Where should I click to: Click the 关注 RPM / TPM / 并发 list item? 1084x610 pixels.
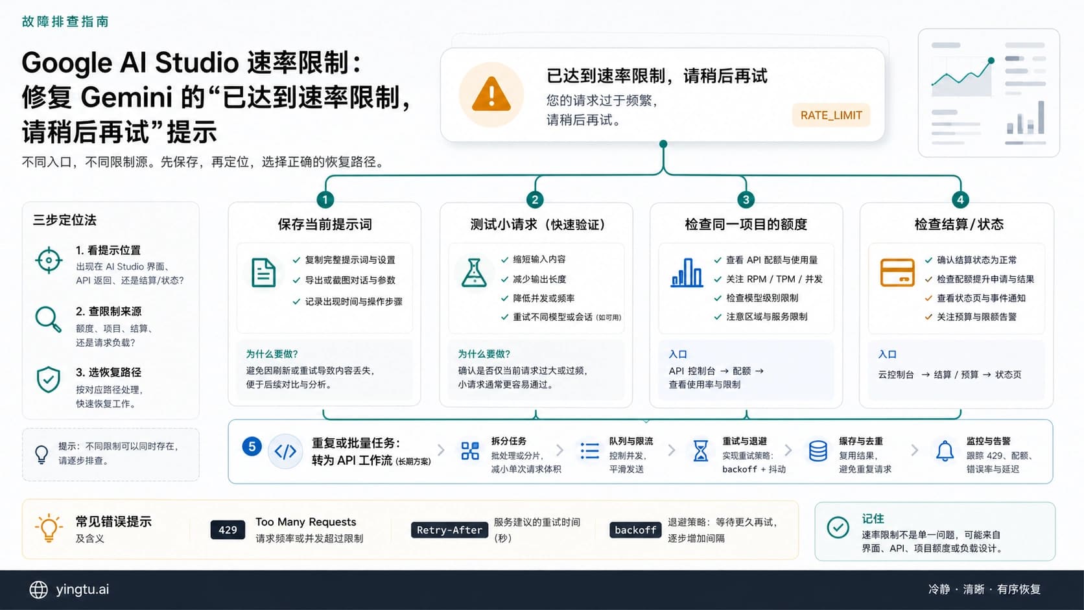click(774, 279)
